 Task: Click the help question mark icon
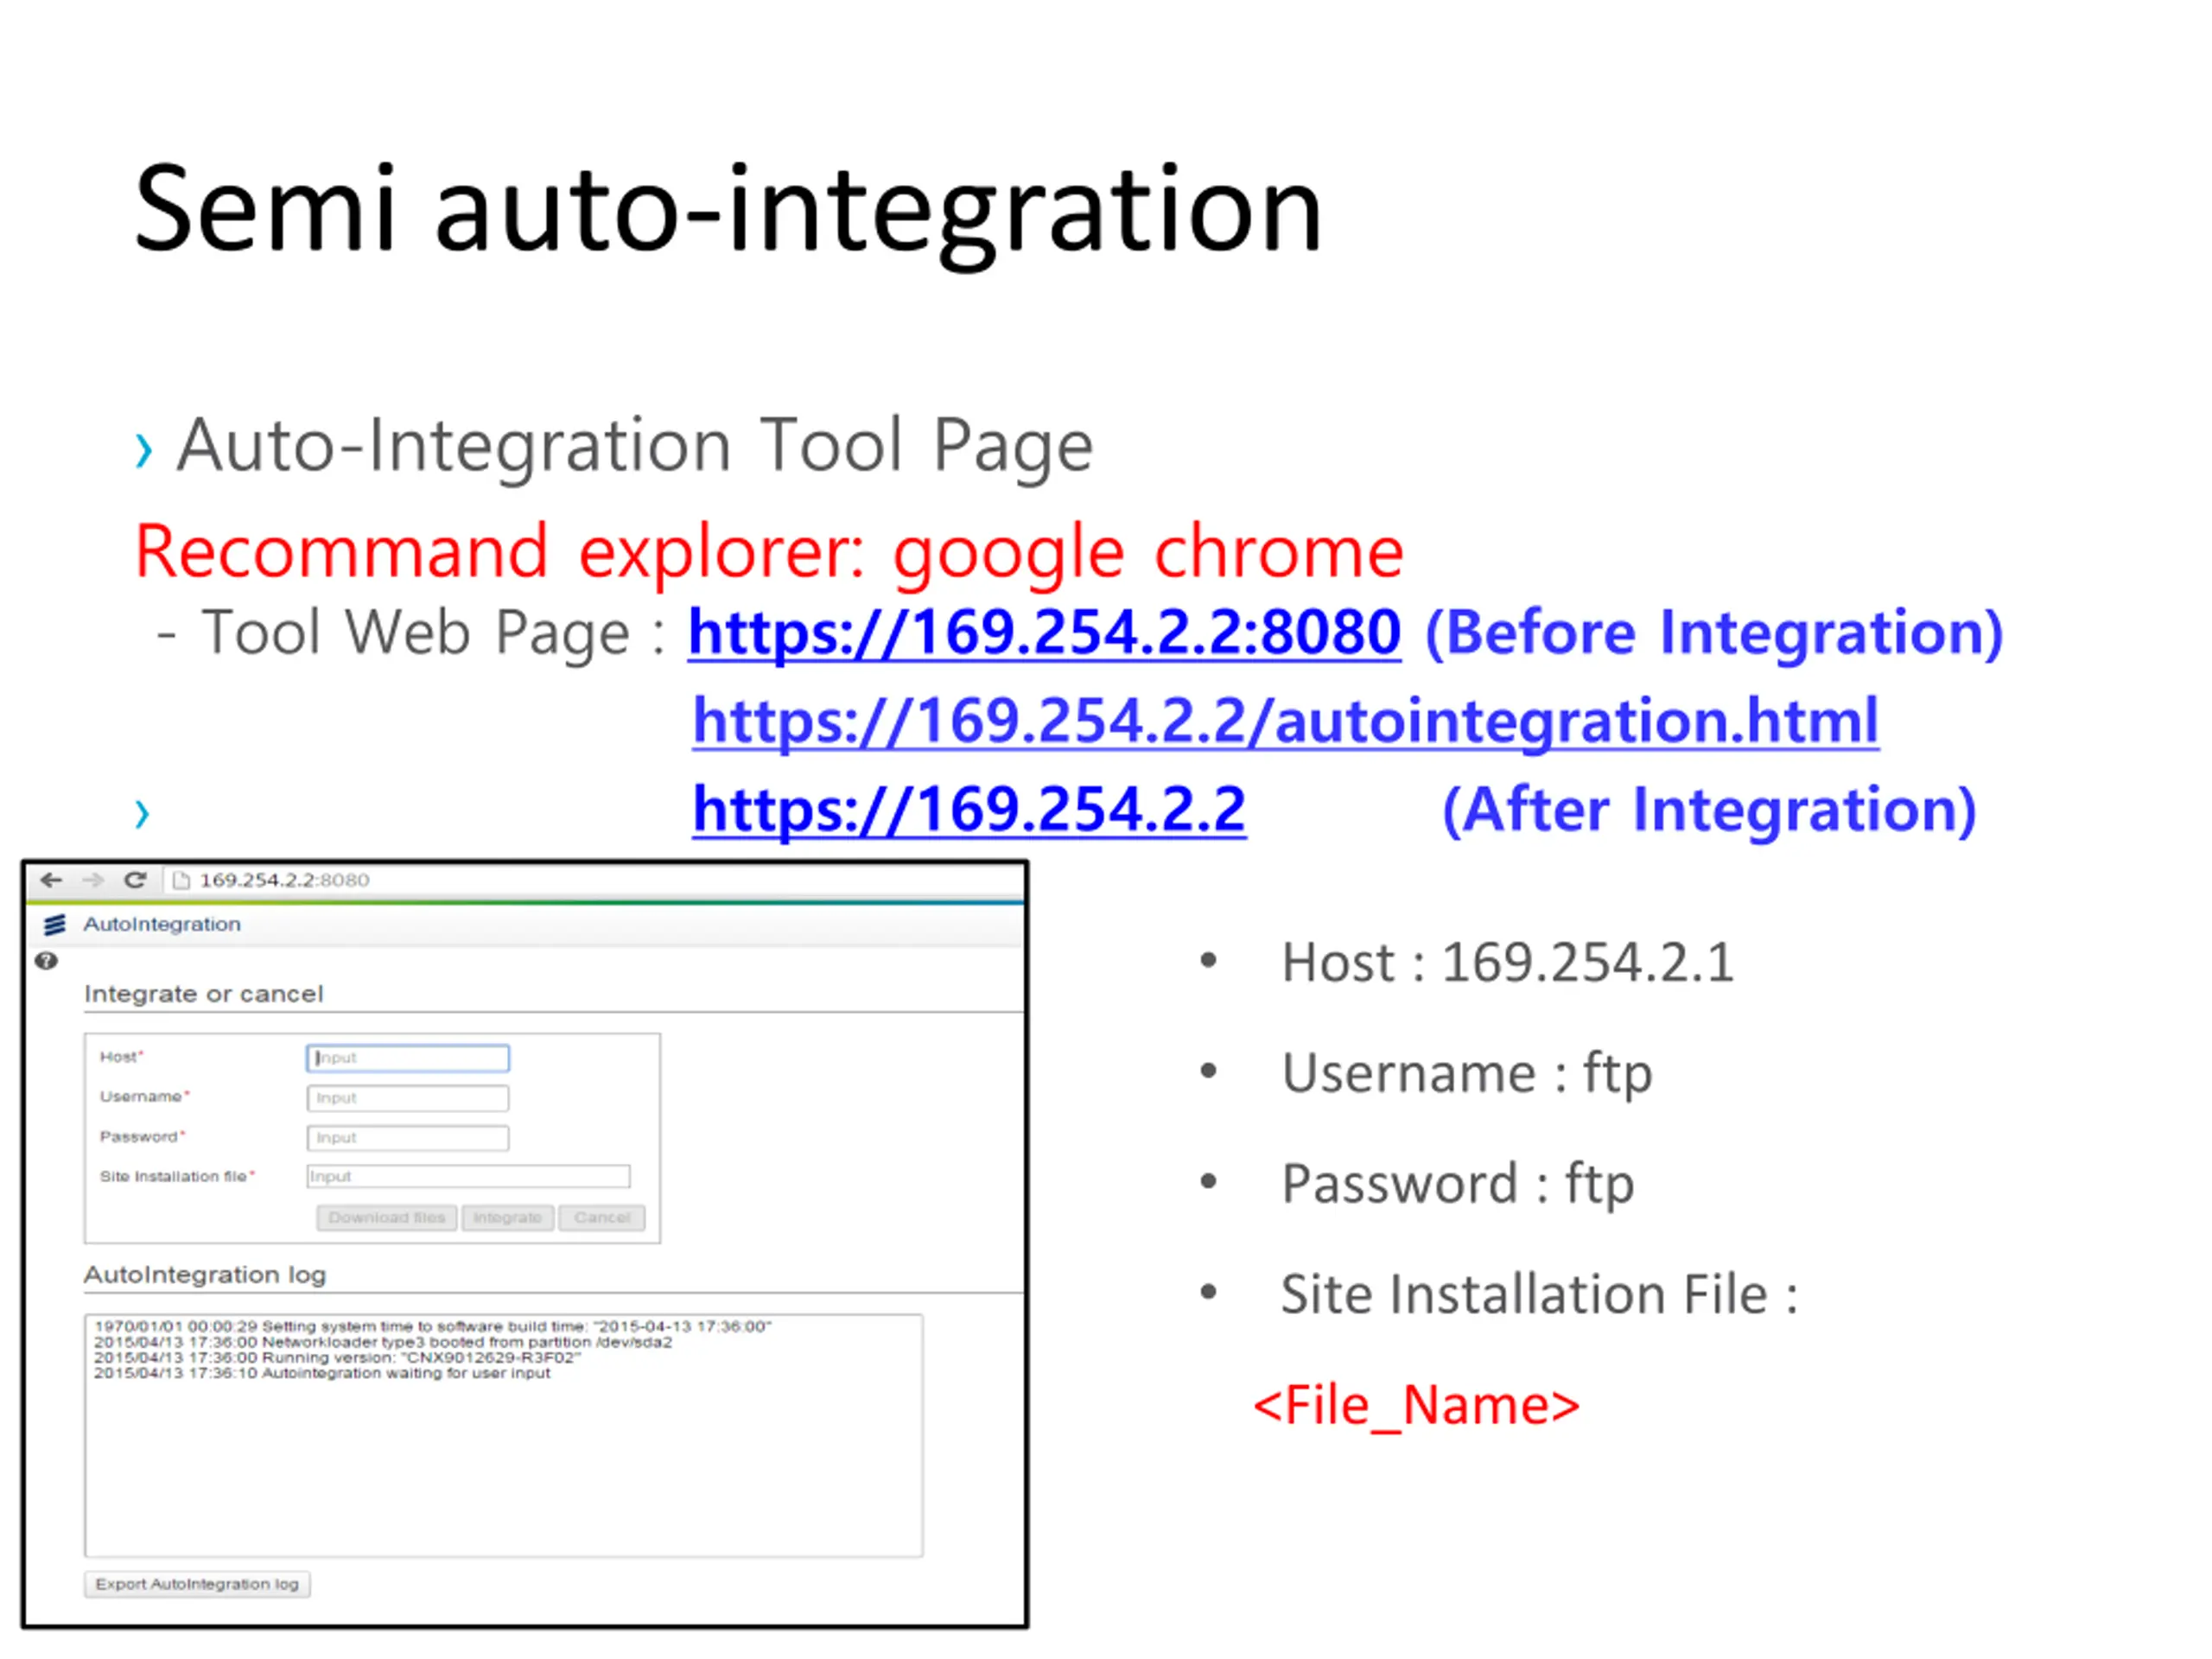click(x=46, y=961)
